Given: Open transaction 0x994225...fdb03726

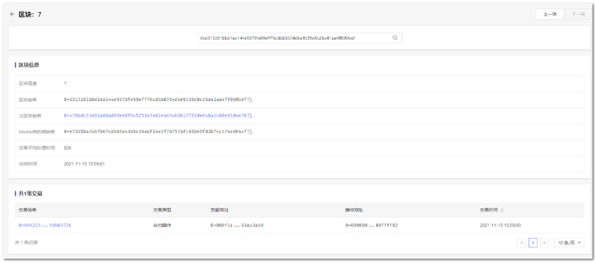Looking at the screenshot, I should point(45,225).
